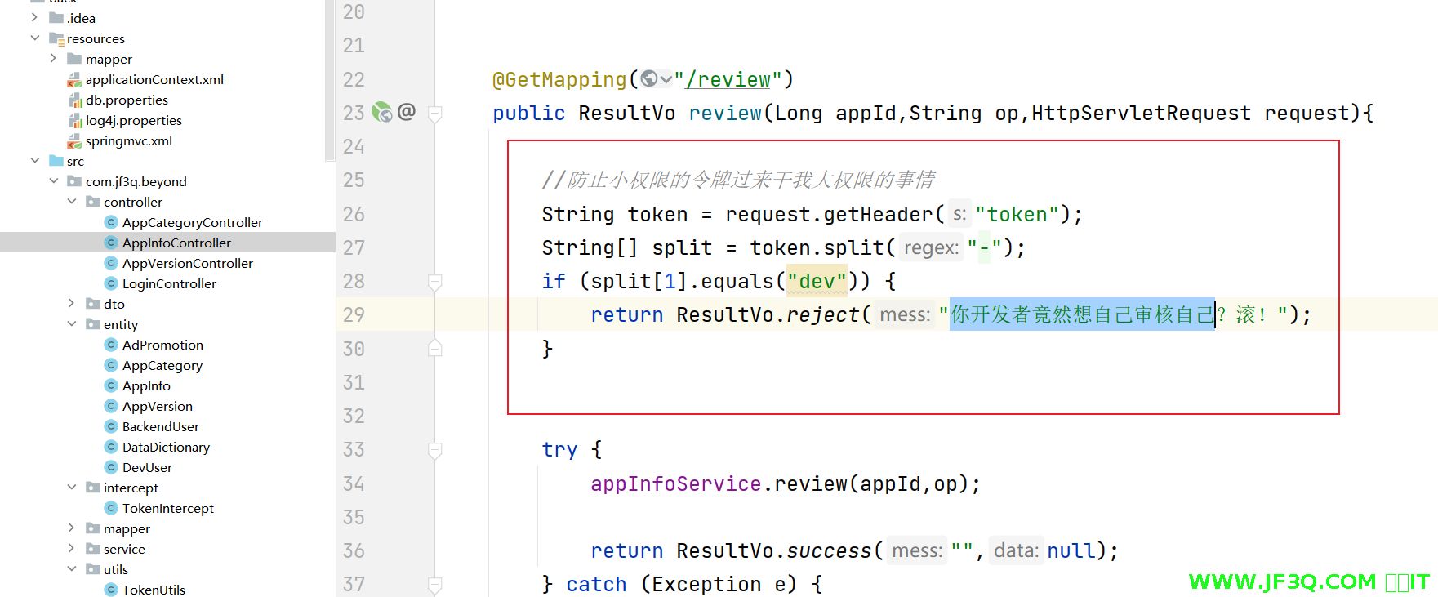Expand the dto package
The image size is (1438, 597).
72,304
